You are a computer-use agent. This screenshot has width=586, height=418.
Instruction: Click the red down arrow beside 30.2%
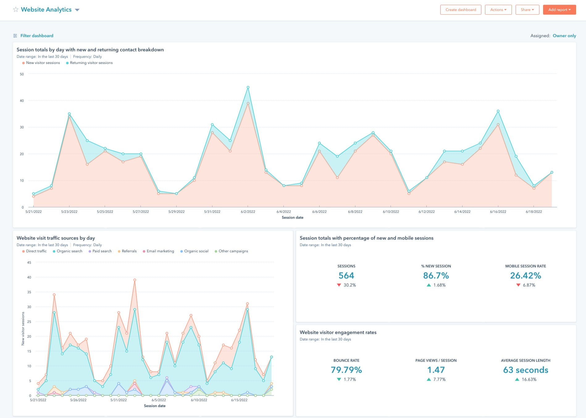(x=339, y=285)
